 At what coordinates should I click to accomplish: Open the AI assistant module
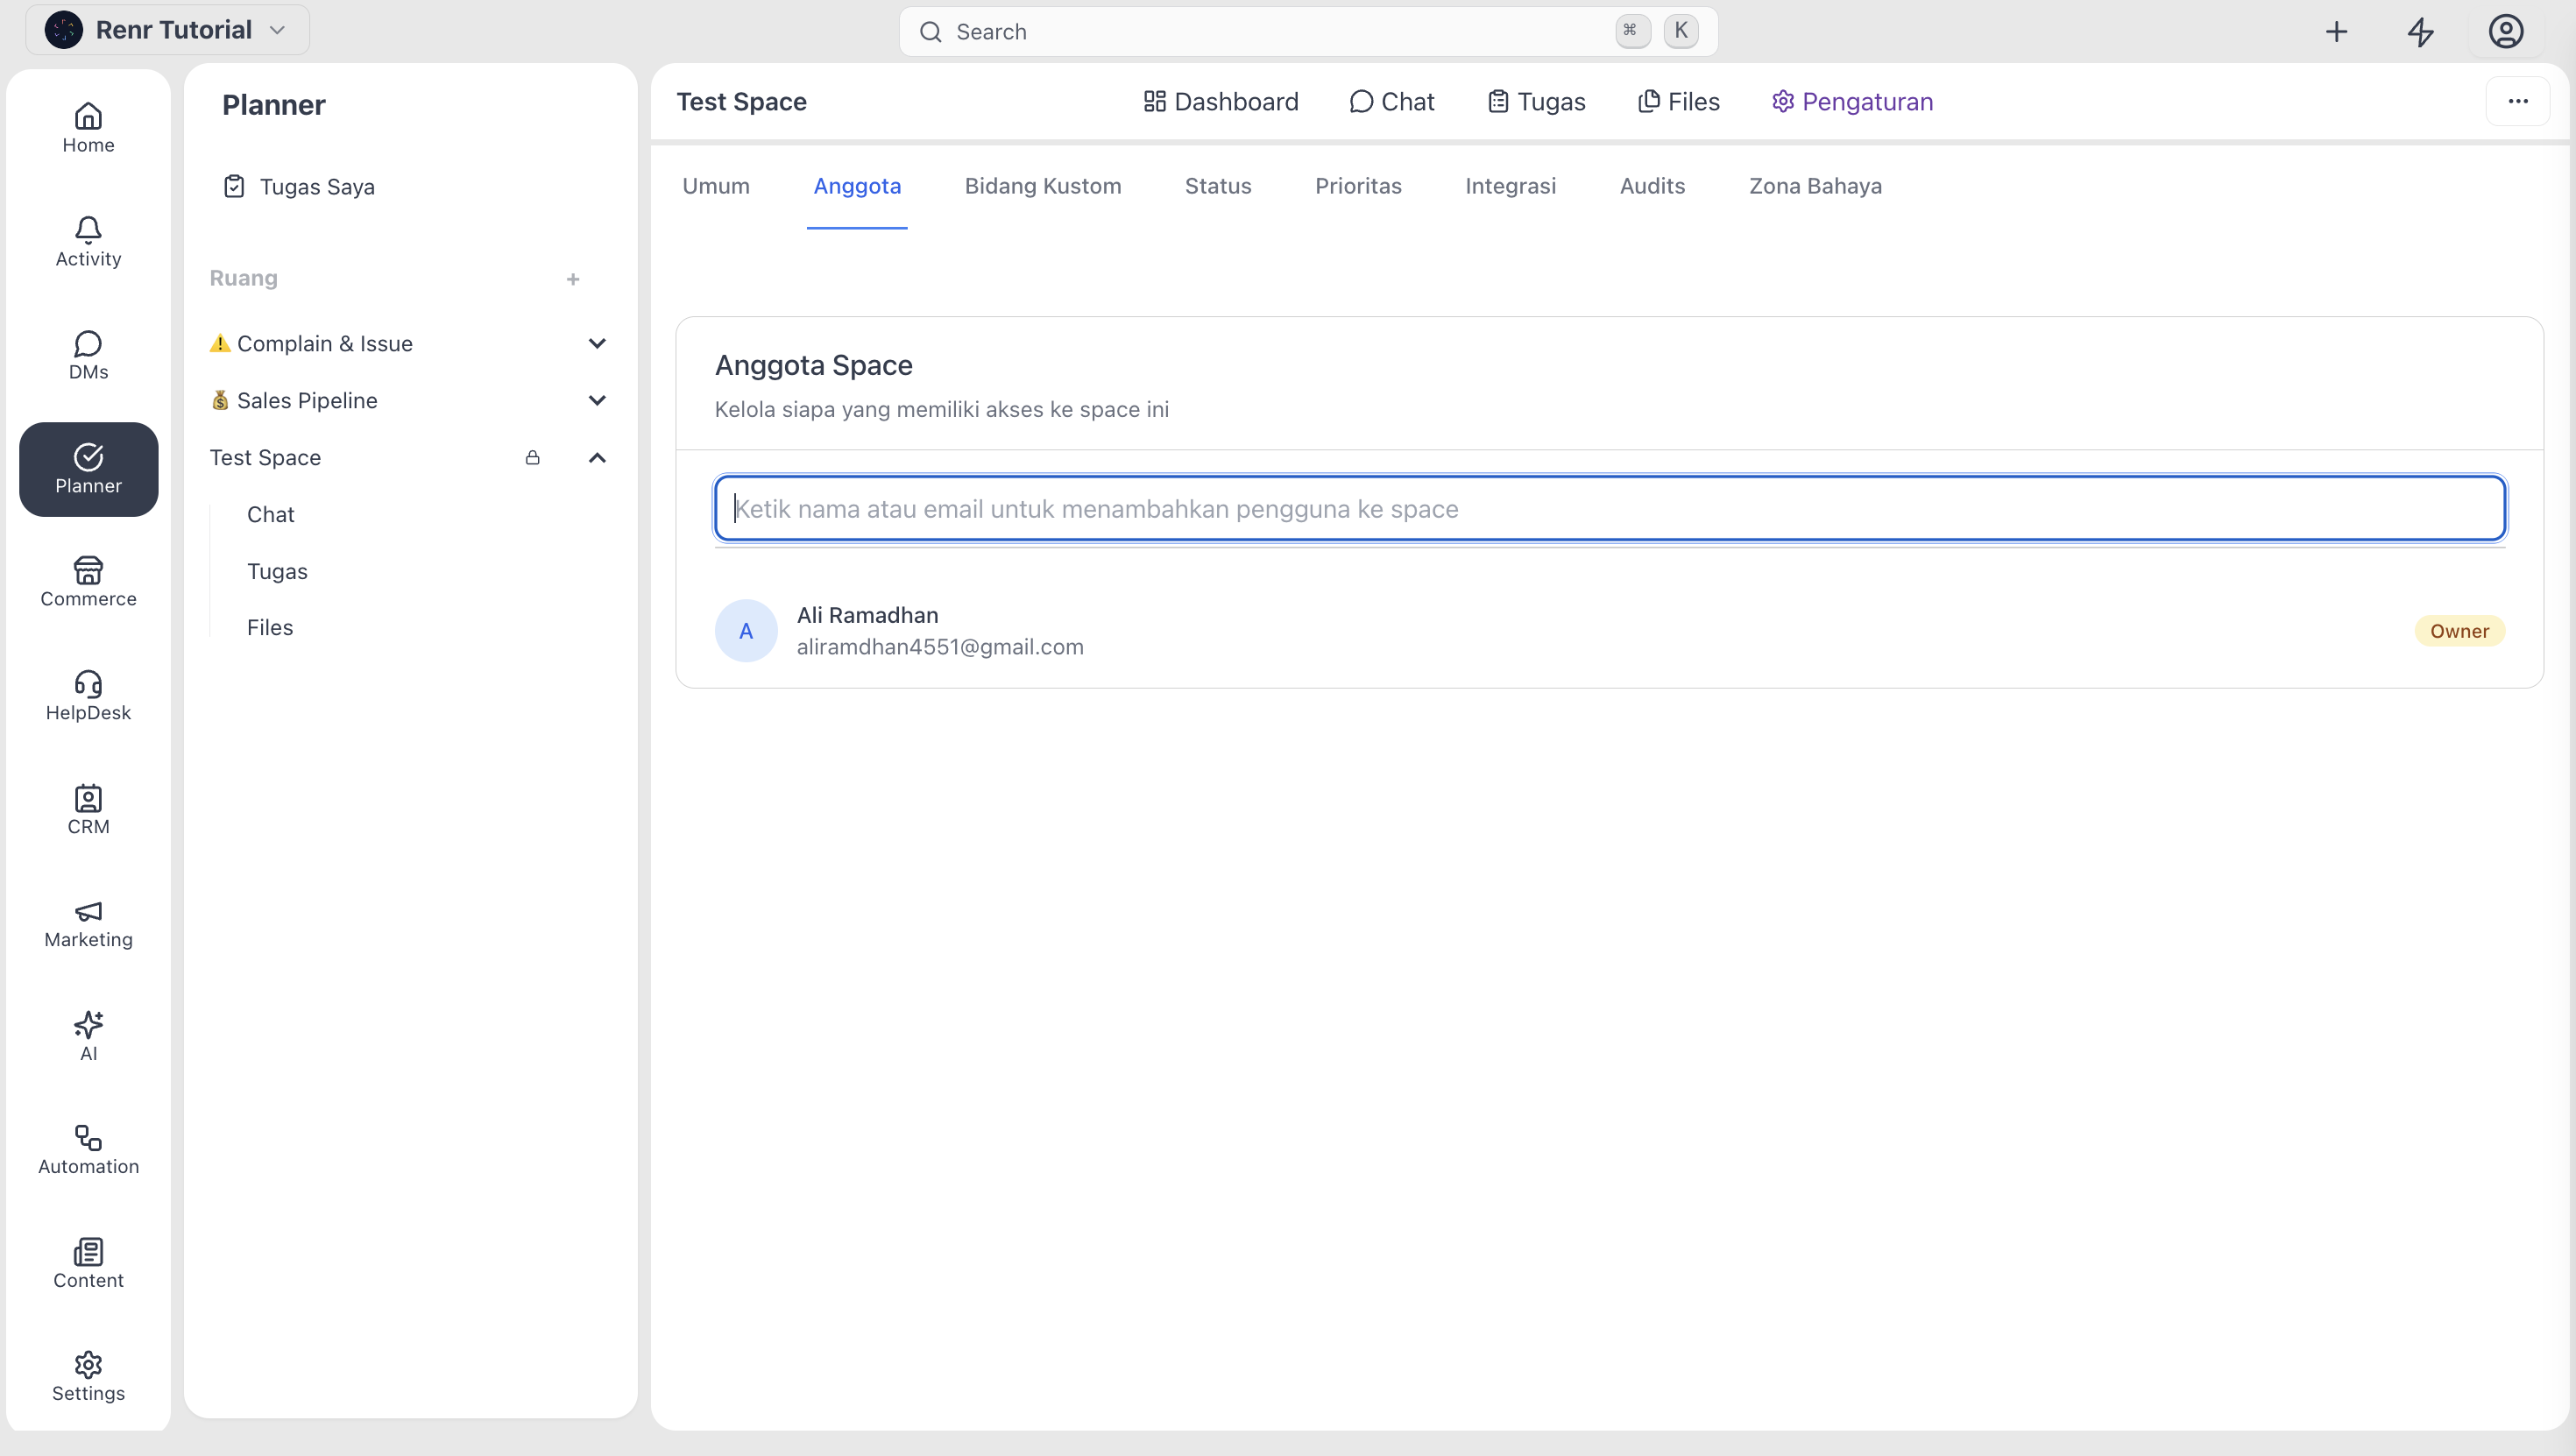88,1037
